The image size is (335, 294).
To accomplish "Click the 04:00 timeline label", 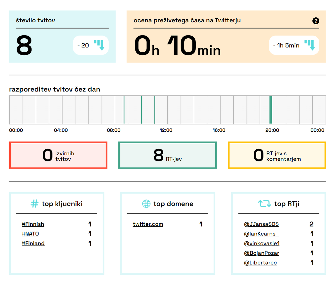I will (x=61, y=130).
